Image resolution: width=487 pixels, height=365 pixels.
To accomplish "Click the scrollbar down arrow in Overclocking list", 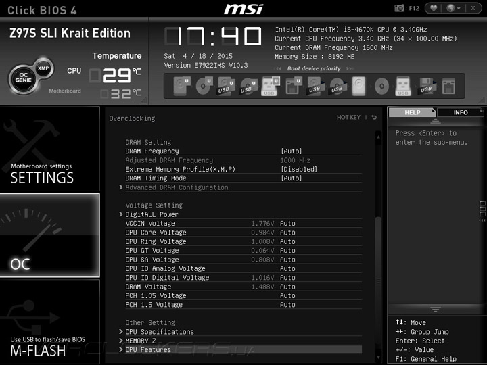I will (378, 358).
